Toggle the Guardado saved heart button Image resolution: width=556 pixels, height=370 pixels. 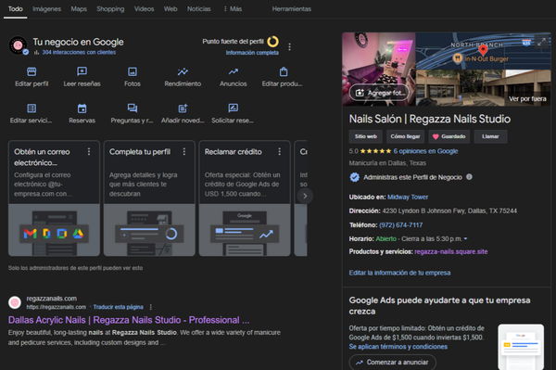[x=449, y=136]
